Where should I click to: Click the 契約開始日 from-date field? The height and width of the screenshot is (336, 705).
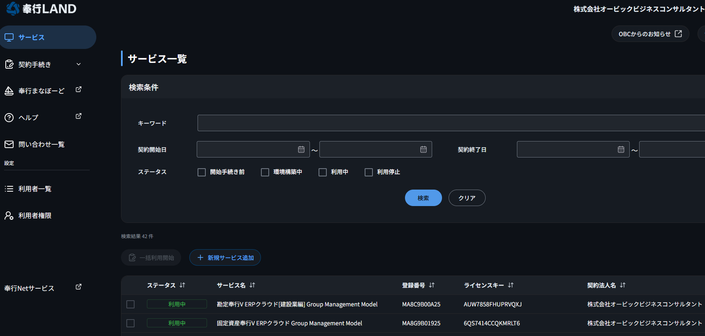pos(253,149)
